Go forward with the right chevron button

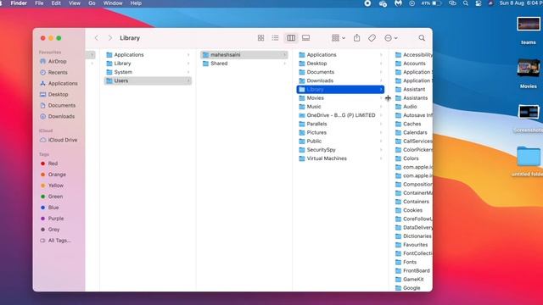(x=110, y=38)
